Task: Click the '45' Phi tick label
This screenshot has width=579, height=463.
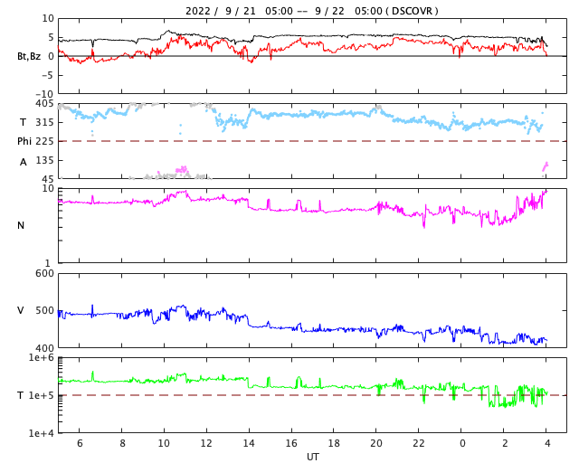Action: [48, 179]
